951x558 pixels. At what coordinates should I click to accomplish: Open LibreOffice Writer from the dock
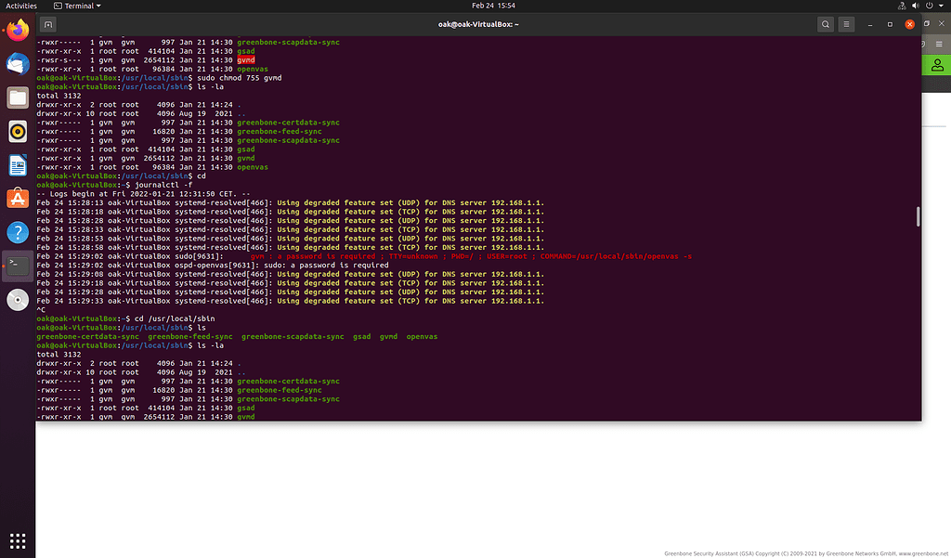(x=18, y=164)
